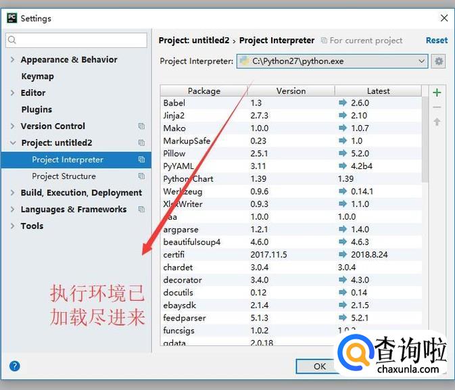Expand Appearance & Behavior section

tap(12, 59)
